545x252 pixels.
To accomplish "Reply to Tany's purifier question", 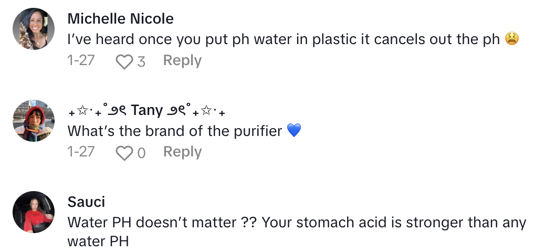I will click(x=182, y=152).
